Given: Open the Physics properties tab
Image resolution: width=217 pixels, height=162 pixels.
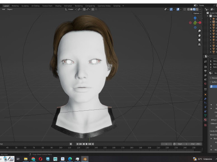Looking at the screenshot, I should pos(205,107).
